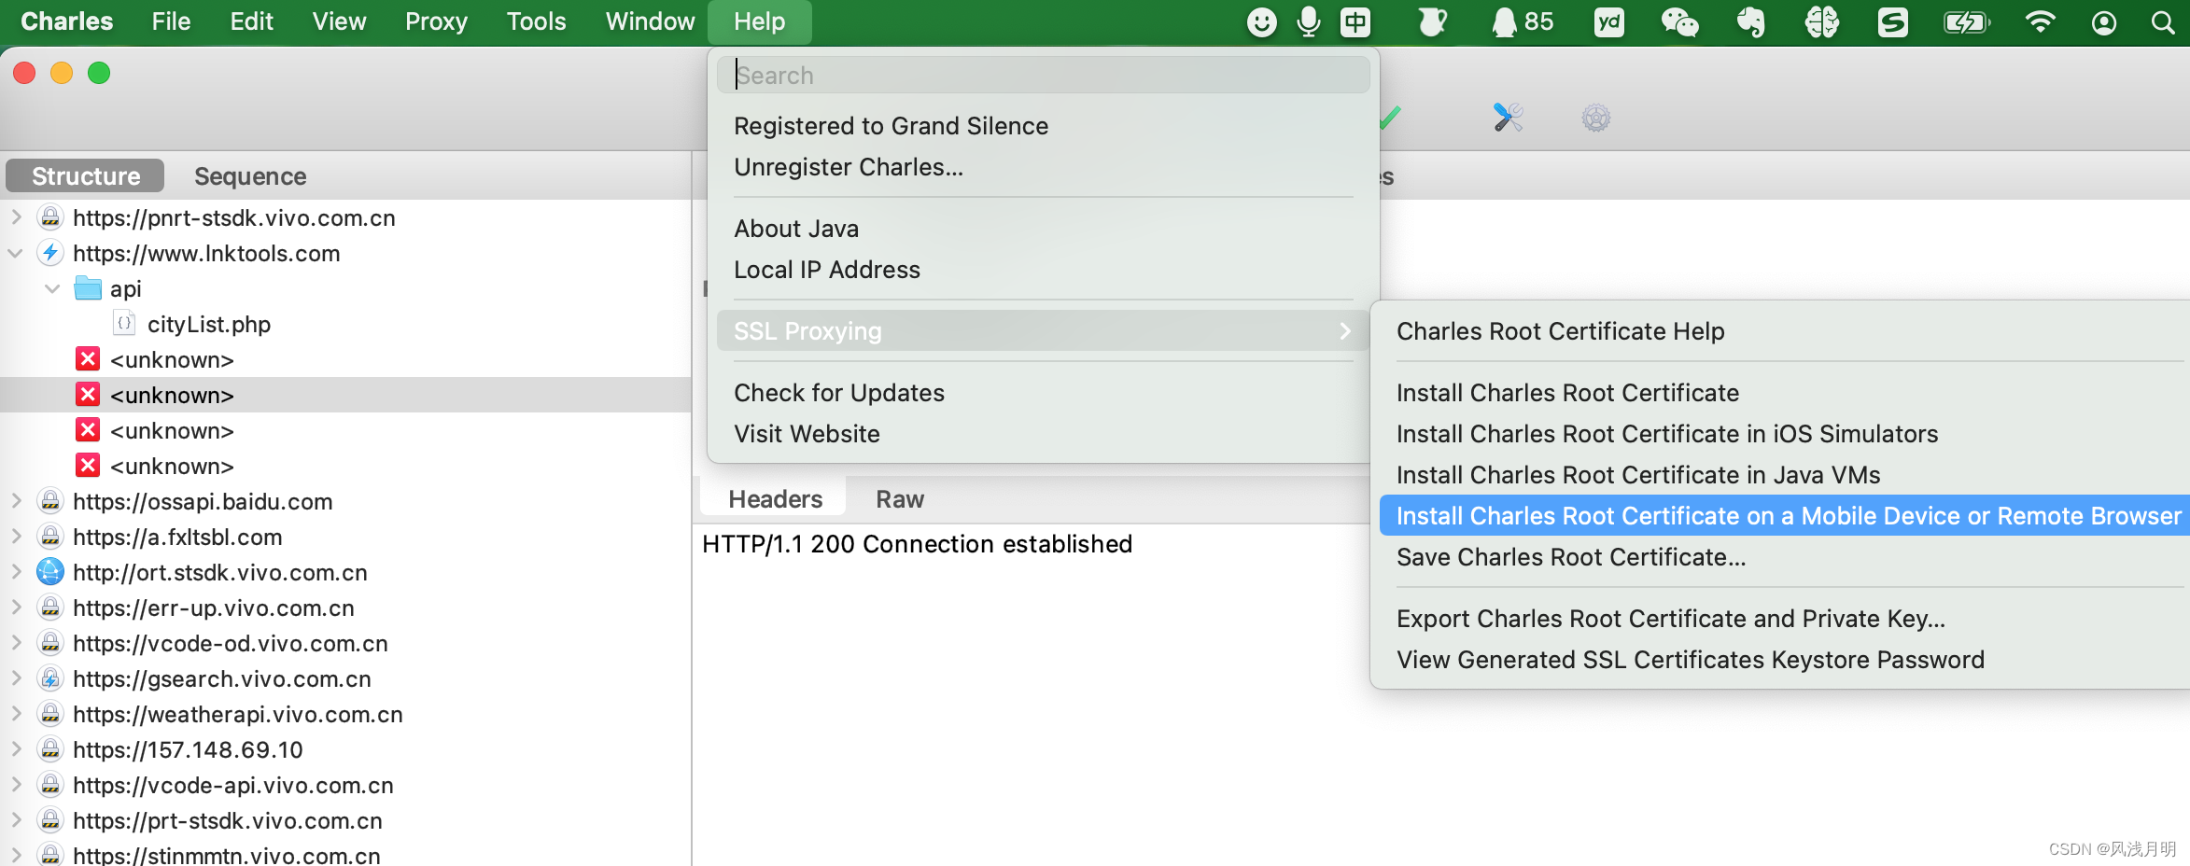Click the globe icon for ort.stsdk.vivo.com.cn
The image size is (2190, 866).
[x=50, y=572]
